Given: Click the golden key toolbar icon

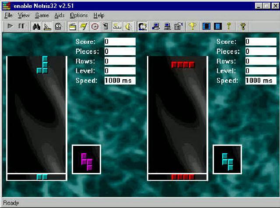Looking at the screenshot, I should 228,27.
